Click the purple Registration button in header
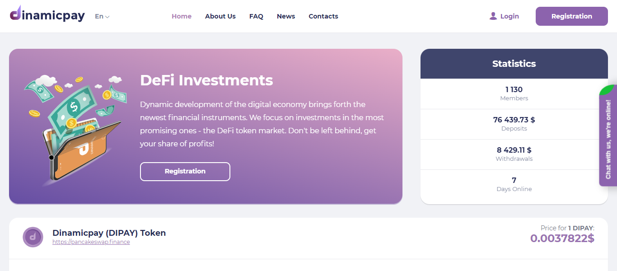 tap(572, 16)
